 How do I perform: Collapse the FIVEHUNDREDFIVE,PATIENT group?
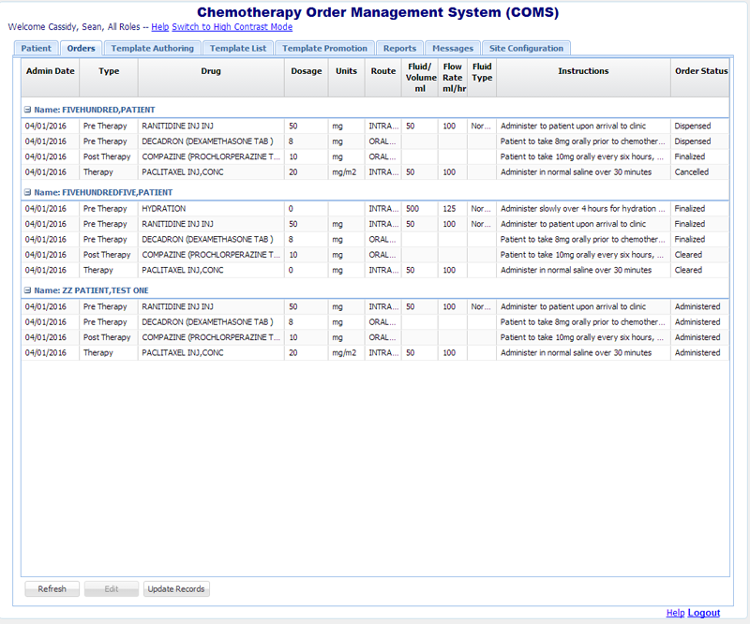(x=28, y=192)
